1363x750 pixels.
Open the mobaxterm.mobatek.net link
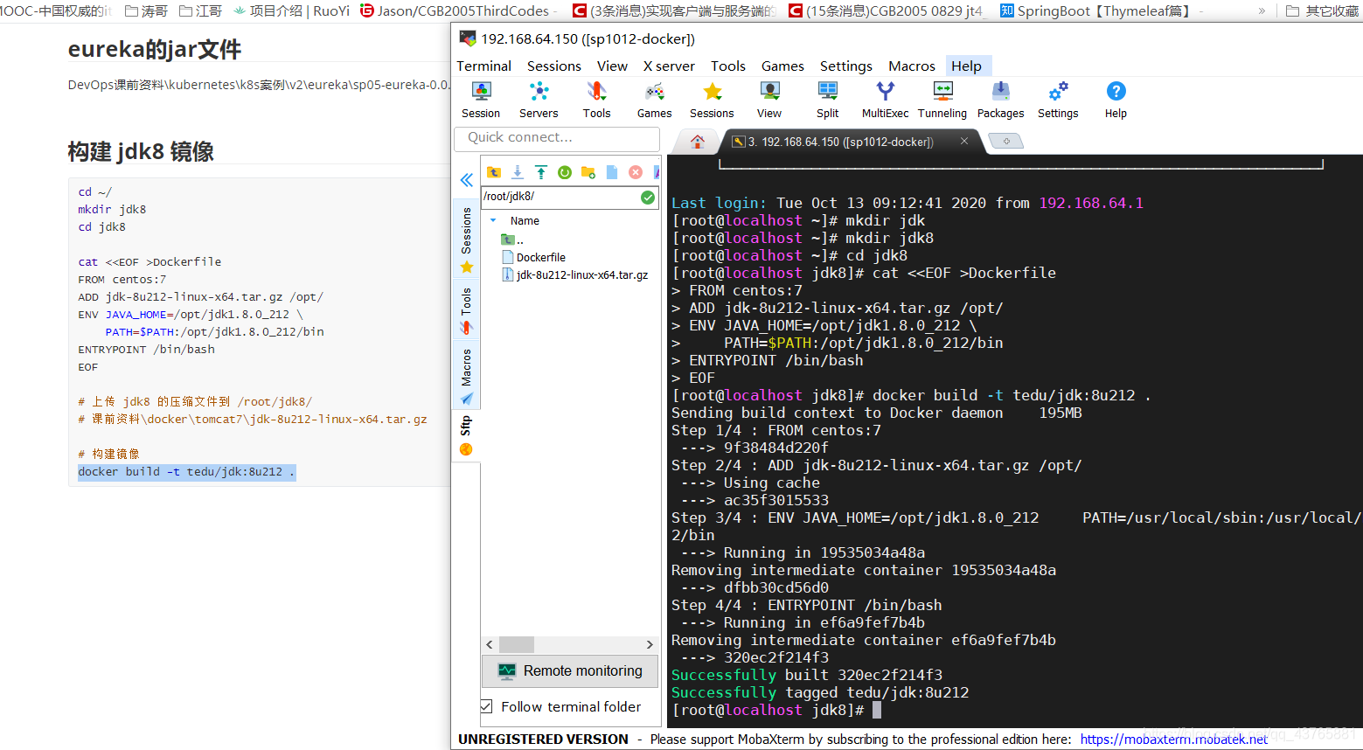pyautogui.click(x=1173, y=740)
